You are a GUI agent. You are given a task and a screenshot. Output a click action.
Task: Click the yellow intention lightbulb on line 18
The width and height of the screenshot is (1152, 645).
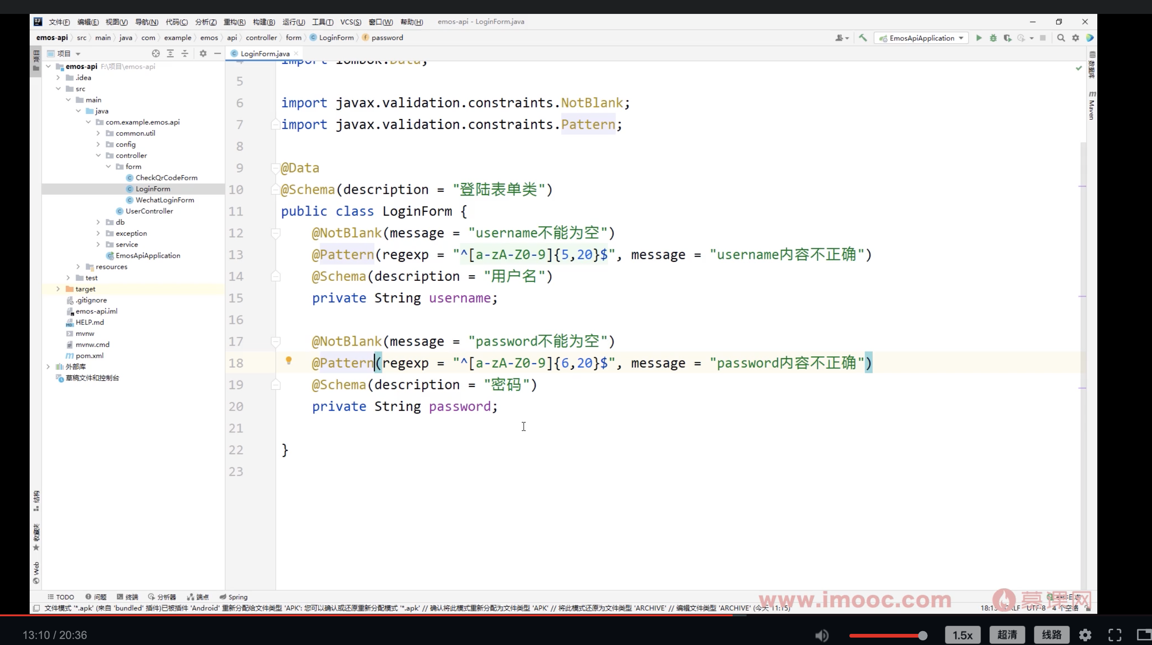click(289, 360)
